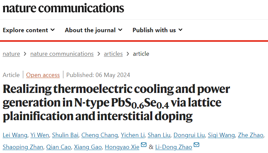Go to the nature breadcrumb link
This screenshot has height=153, width=268.
(11, 54)
